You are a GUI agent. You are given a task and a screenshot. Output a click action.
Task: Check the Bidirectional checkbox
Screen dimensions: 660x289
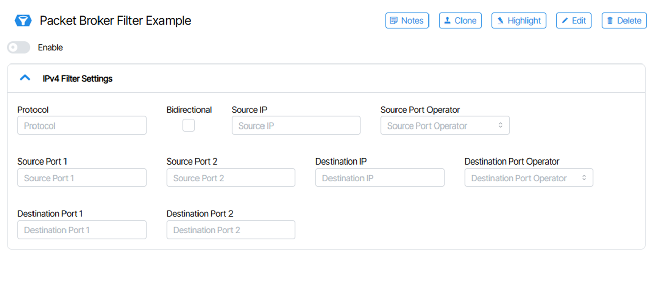click(x=188, y=125)
